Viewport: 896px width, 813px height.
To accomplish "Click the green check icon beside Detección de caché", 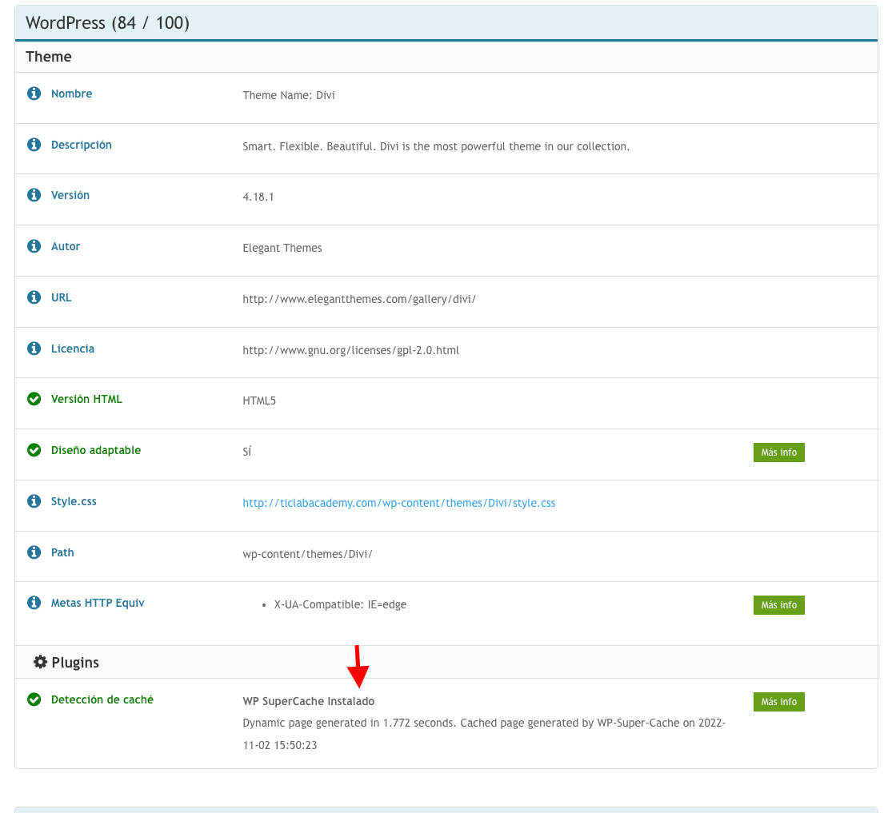I will click(x=34, y=699).
